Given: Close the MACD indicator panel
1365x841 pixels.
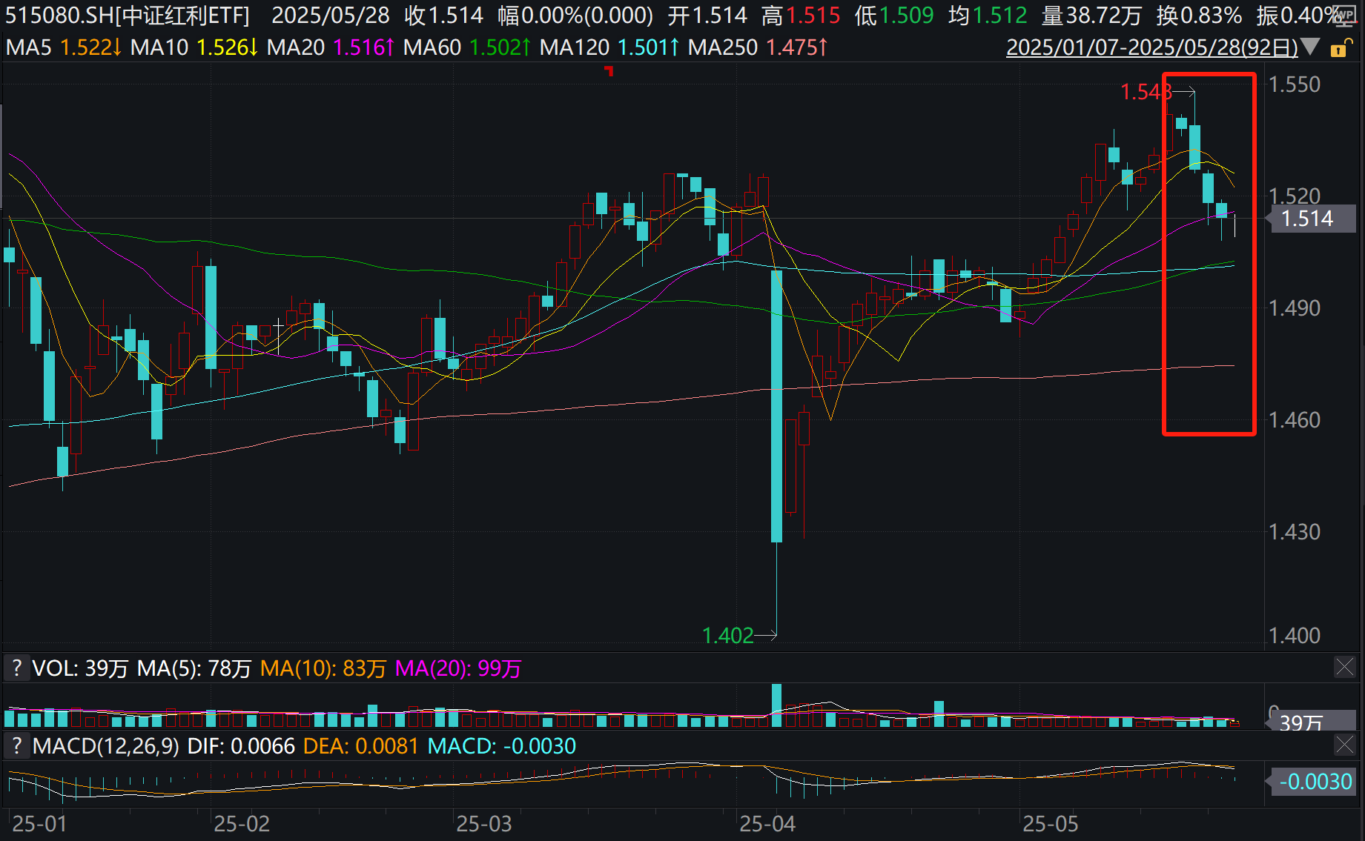Looking at the screenshot, I should coord(1344,745).
